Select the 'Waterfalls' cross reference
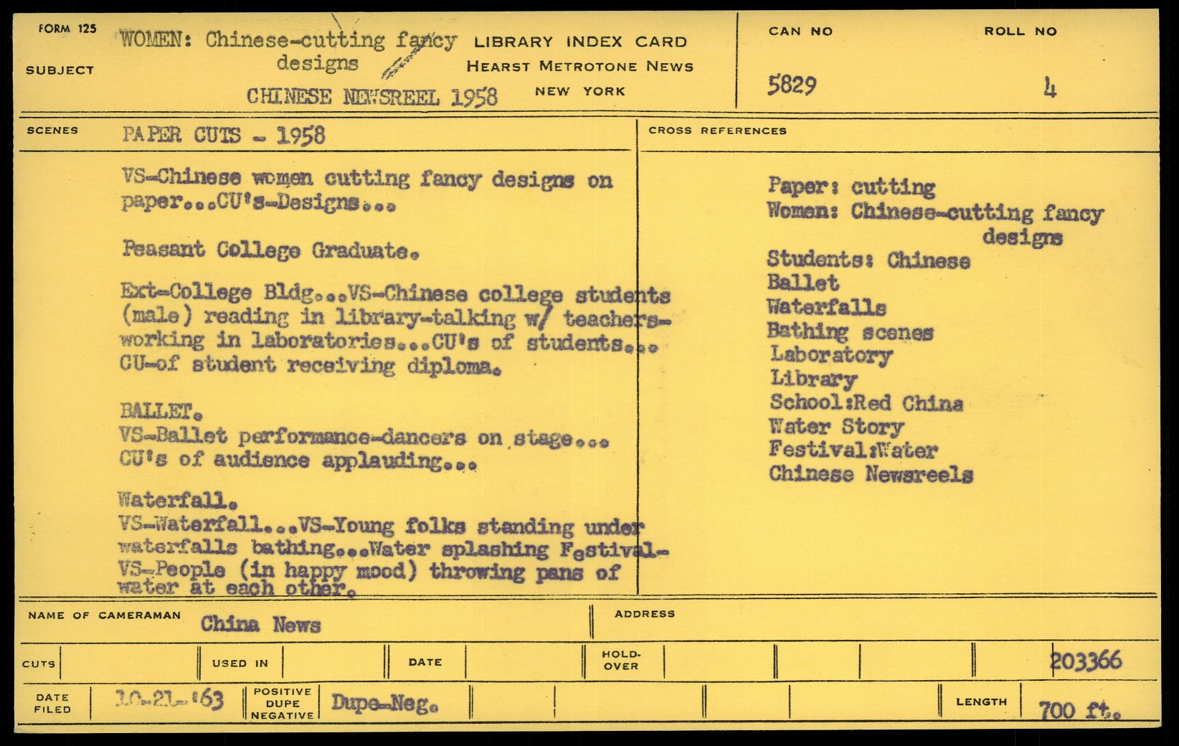Viewport: 1179px width, 746px height. tap(826, 307)
